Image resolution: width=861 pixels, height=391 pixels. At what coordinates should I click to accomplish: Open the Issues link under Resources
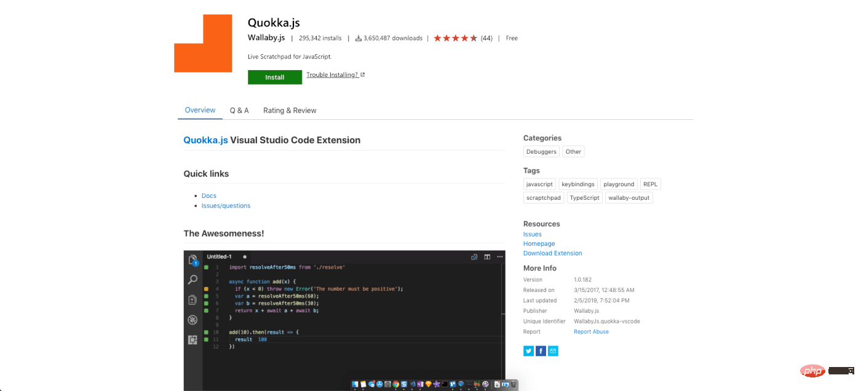533,234
